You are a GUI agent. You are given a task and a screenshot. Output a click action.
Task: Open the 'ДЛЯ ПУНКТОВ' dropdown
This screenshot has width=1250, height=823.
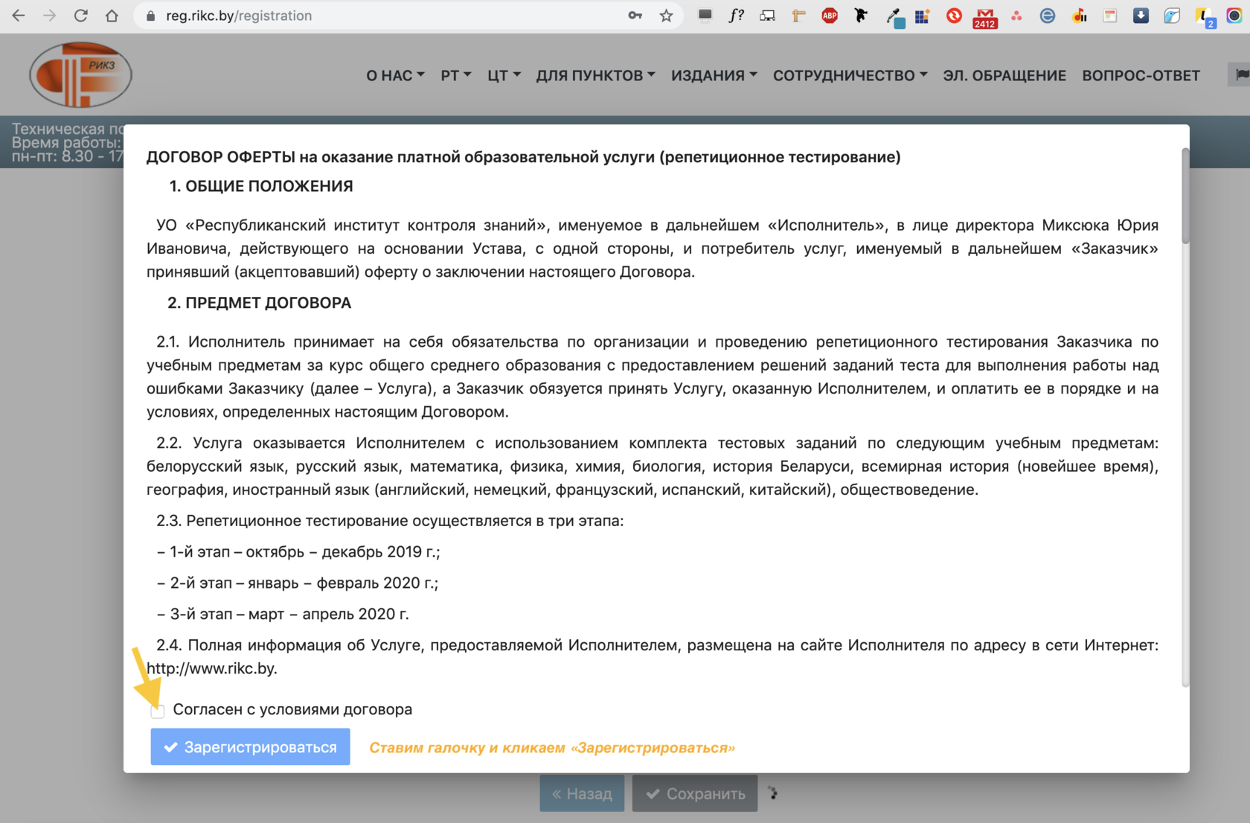tap(595, 75)
